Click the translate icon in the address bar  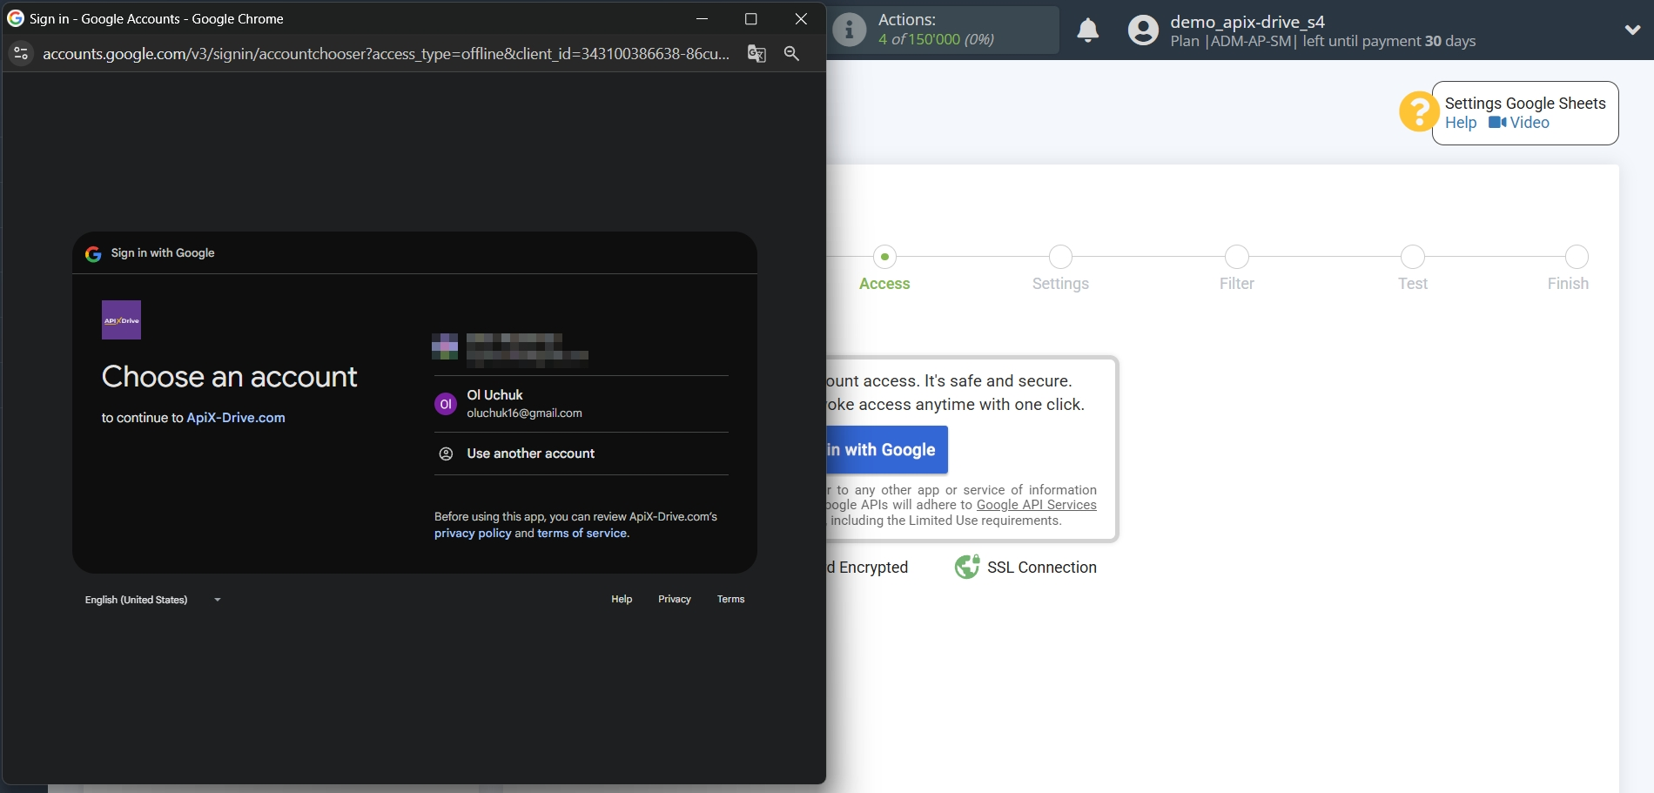[x=756, y=53]
